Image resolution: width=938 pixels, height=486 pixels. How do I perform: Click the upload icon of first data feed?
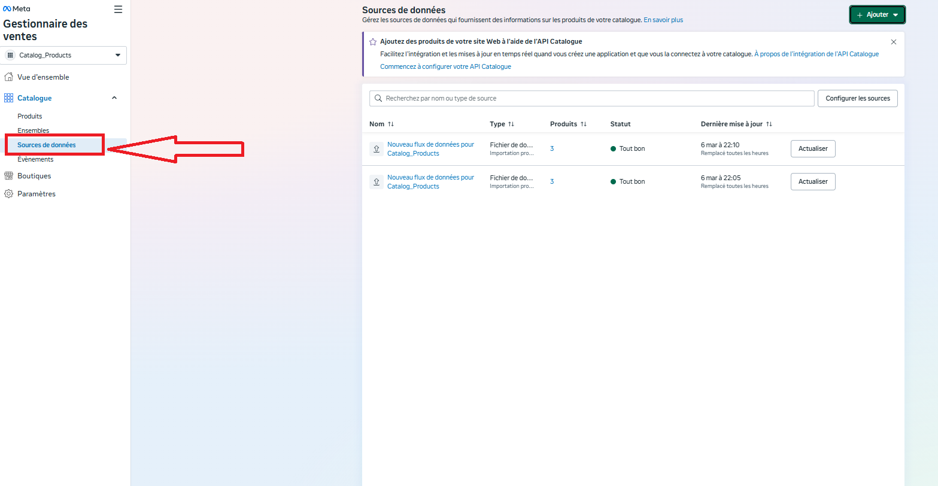click(376, 149)
